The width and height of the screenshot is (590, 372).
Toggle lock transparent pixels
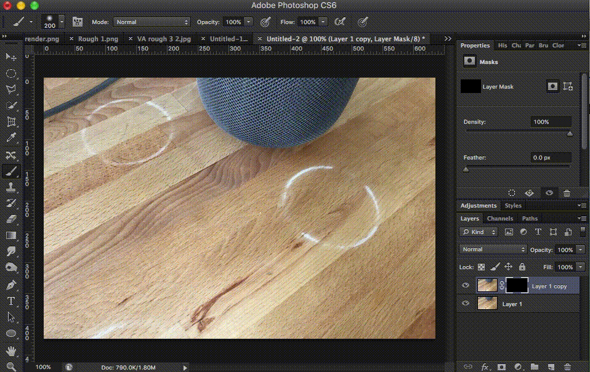pos(481,267)
